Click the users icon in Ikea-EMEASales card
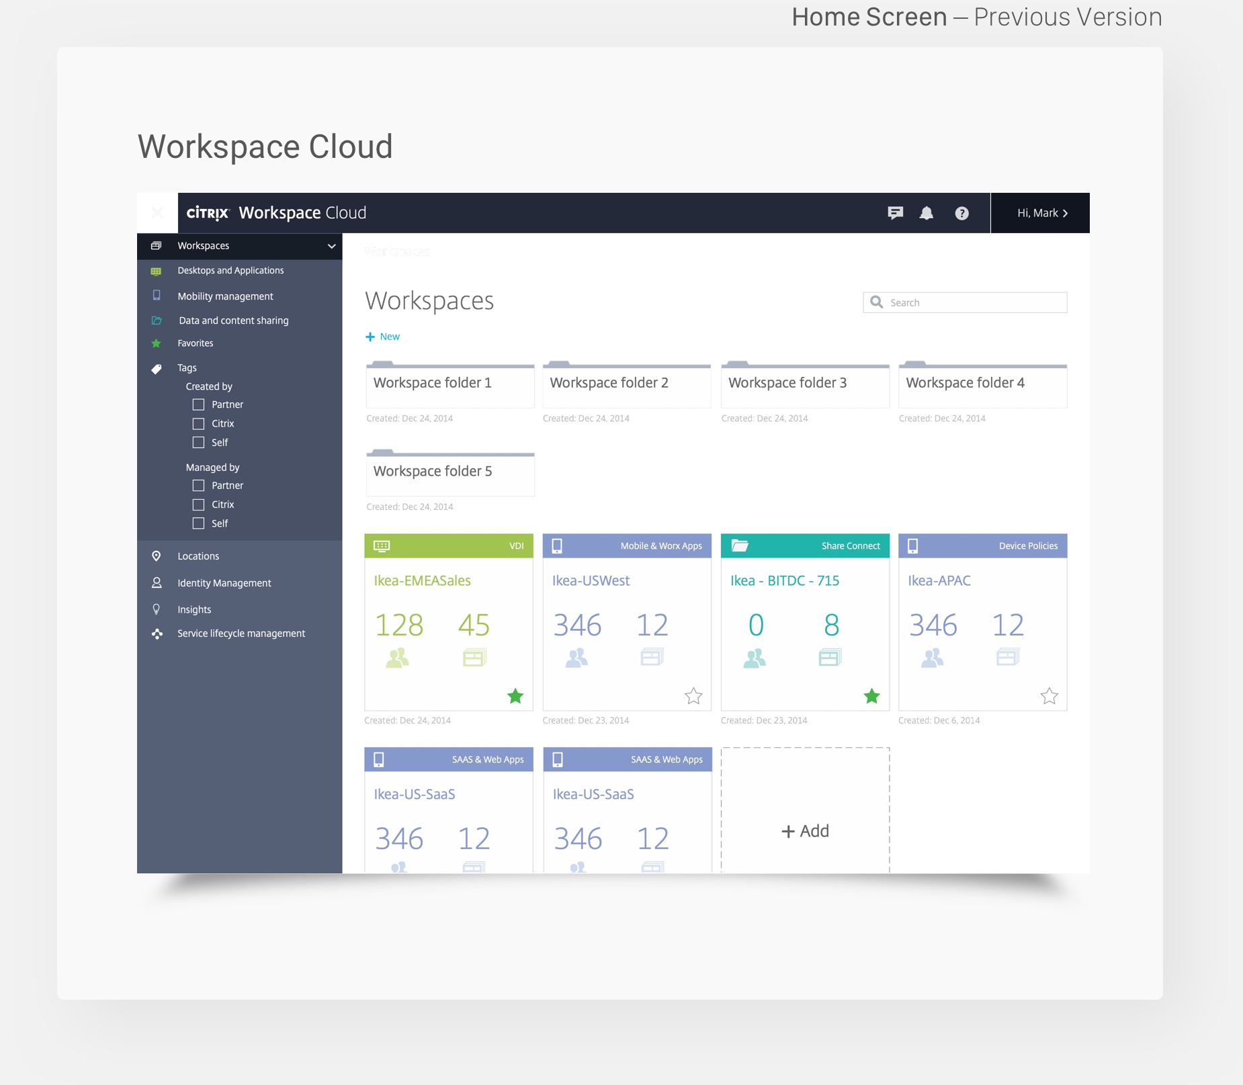1243x1085 pixels. pyautogui.click(x=398, y=657)
